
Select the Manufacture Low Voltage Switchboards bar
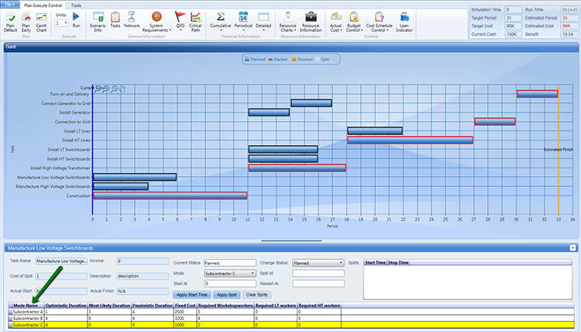[135, 177]
